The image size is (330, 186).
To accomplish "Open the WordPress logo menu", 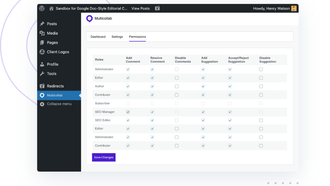I will click(42, 8).
